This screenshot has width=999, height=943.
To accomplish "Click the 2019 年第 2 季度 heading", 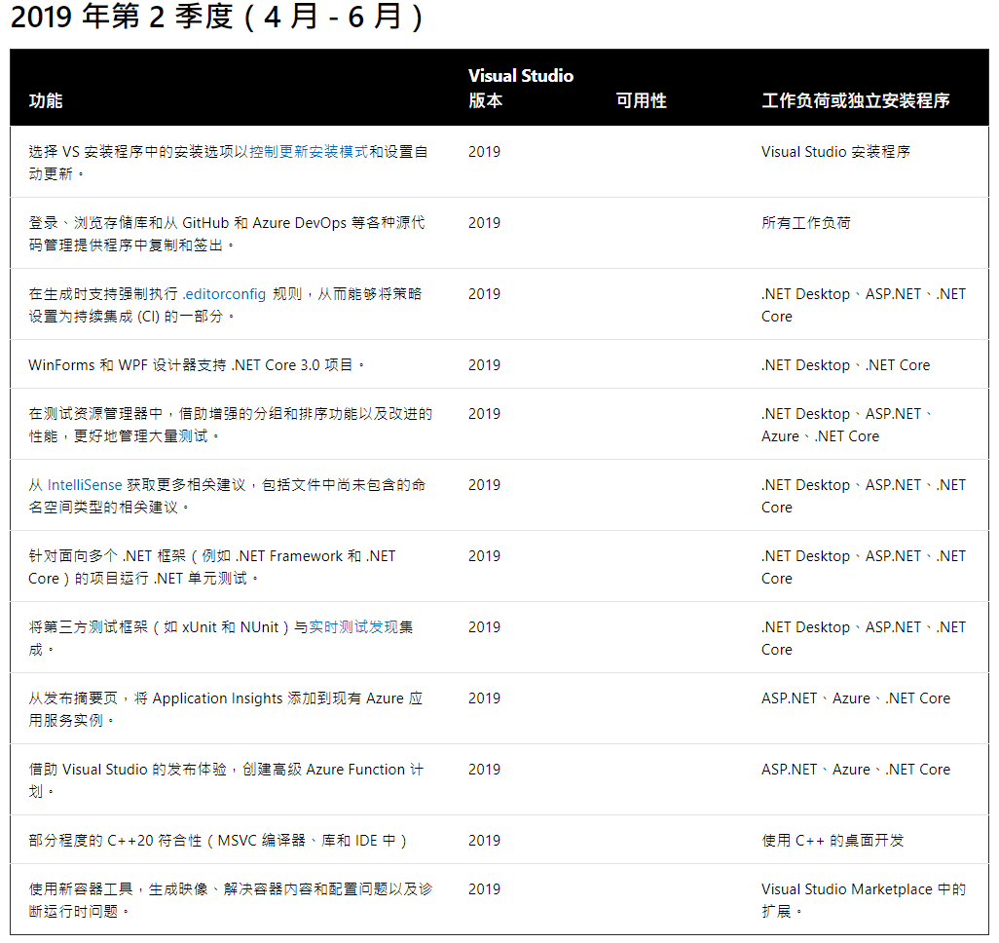I will 216,18.
